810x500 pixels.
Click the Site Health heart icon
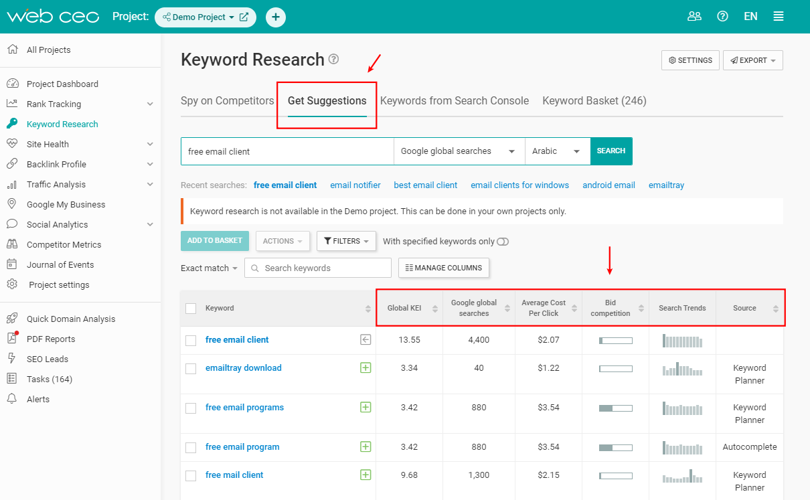[x=12, y=144]
